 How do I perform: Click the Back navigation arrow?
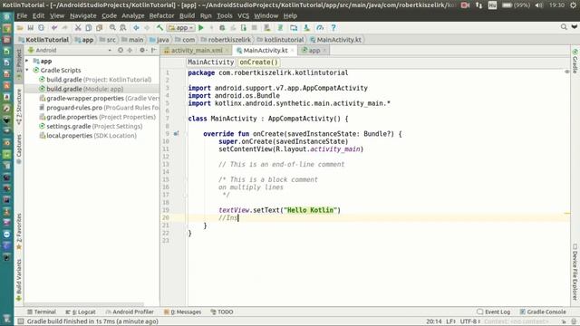click(x=136, y=28)
